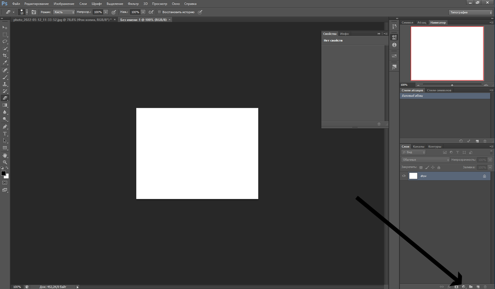Screen dimensions: 495x289
Task: Switch to the Контуры tab
Action: pos(435,146)
